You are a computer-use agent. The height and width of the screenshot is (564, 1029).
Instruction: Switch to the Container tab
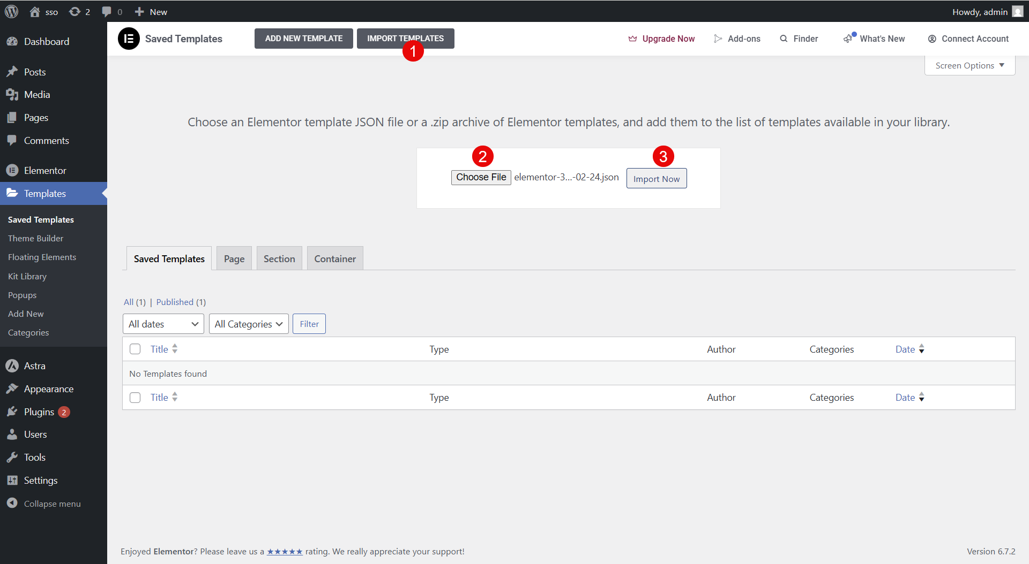click(335, 258)
